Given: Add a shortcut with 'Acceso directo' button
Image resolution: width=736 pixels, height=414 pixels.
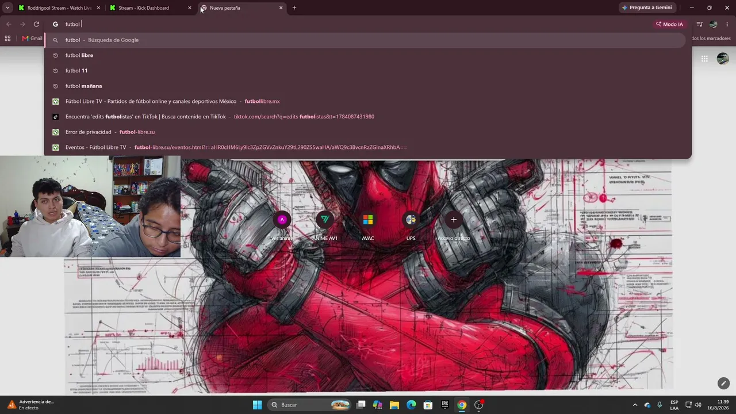Looking at the screenshot, I should (454, 225).
